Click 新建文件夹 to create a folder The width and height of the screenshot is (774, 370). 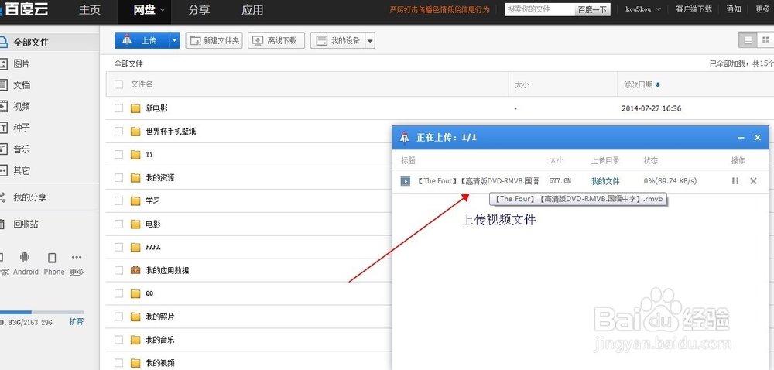click(214, 40)
